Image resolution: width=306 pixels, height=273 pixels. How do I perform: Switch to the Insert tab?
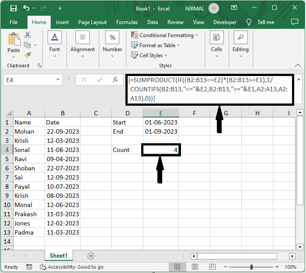pos(62,22)
